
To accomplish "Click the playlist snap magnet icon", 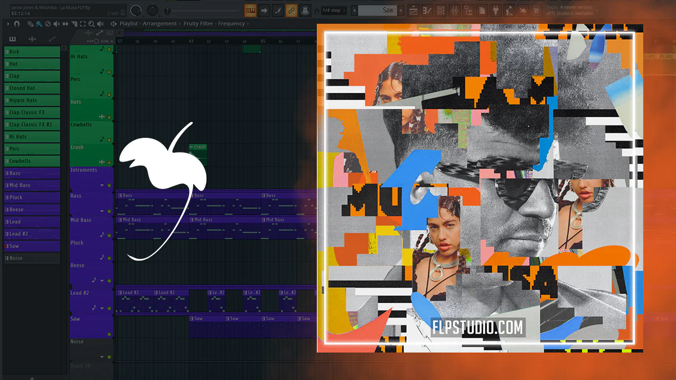I will click(x=17, y=24).
